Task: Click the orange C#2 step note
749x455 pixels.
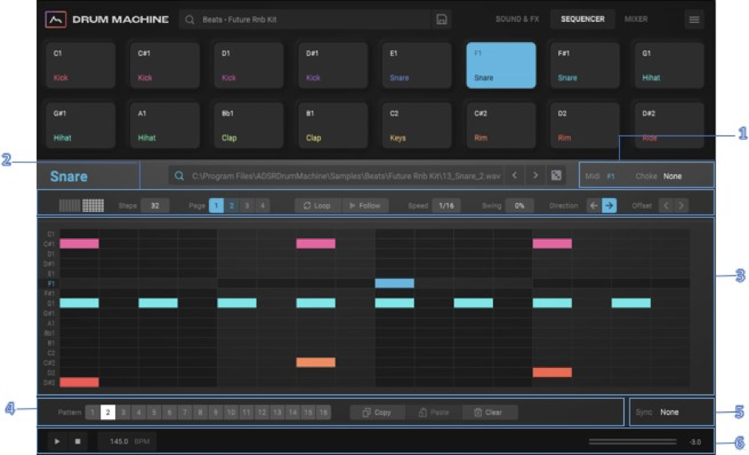Action: 316,362
